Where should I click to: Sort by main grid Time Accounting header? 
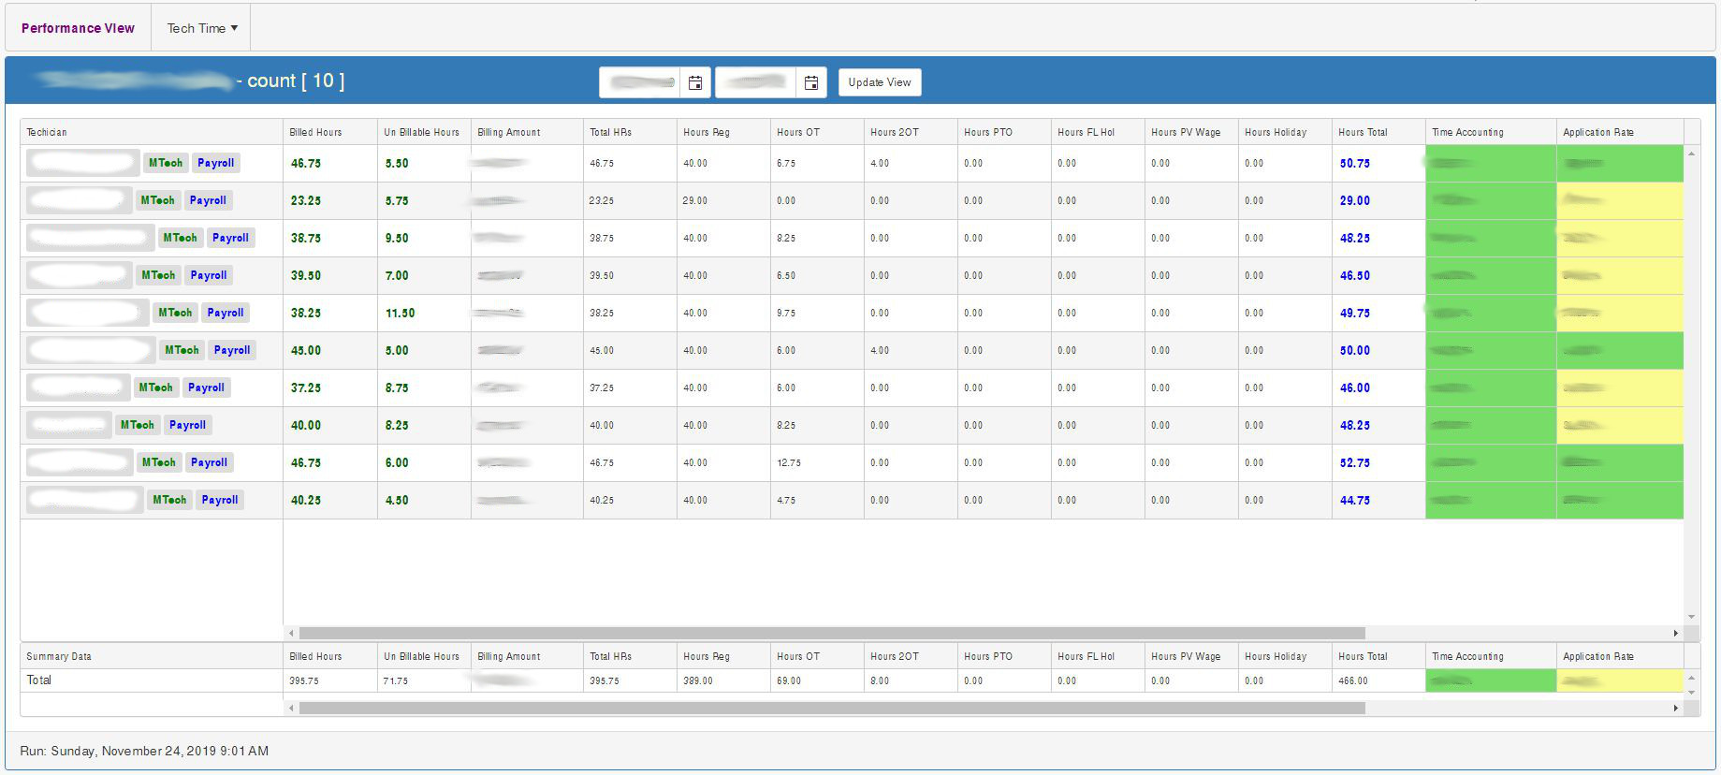[1491, 132]
